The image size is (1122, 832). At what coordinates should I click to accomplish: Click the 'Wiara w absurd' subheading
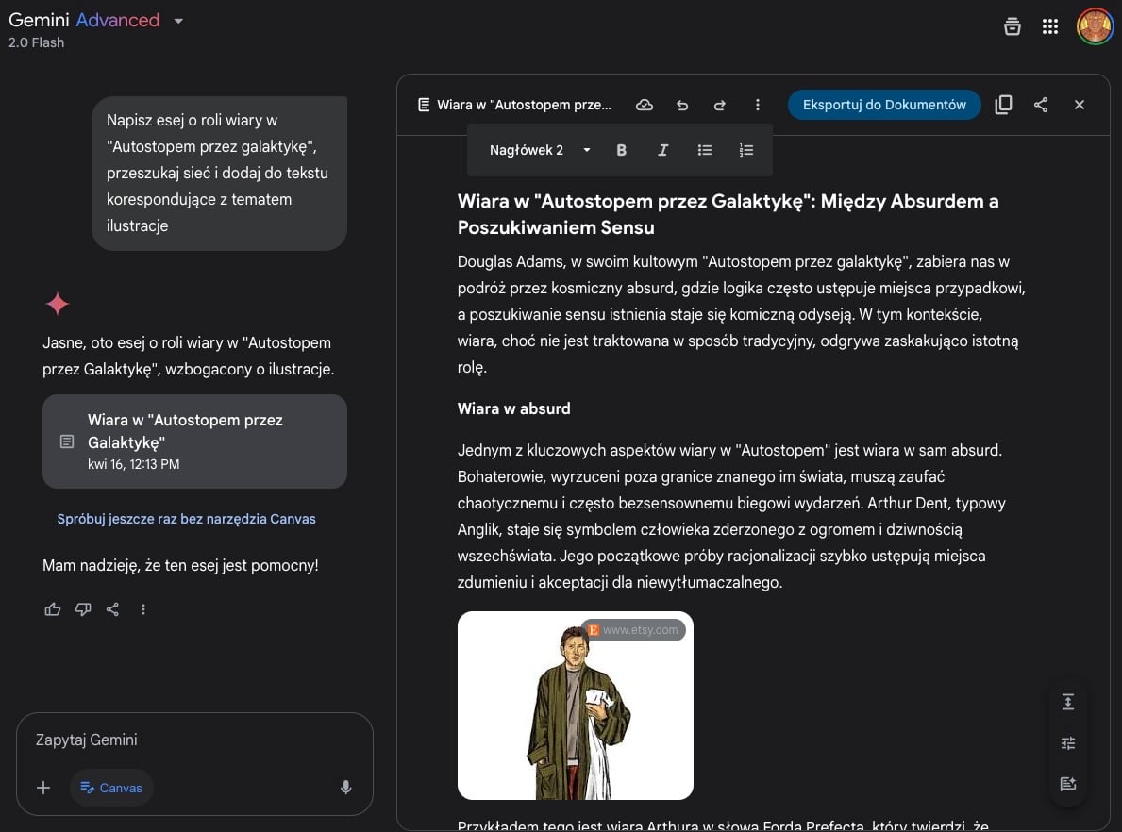click(513, 409)
